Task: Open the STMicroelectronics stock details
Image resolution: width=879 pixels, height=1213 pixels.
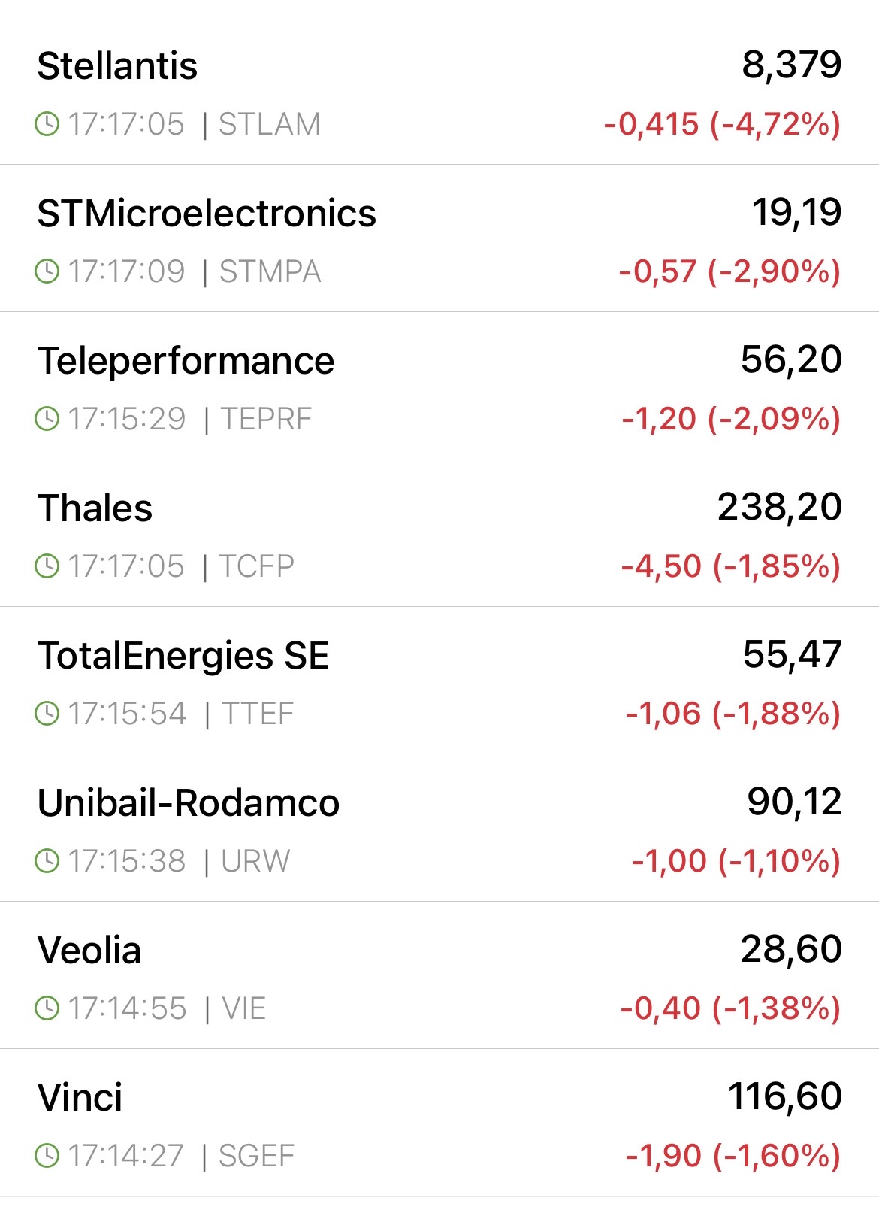Action: [x=207, y=214]
